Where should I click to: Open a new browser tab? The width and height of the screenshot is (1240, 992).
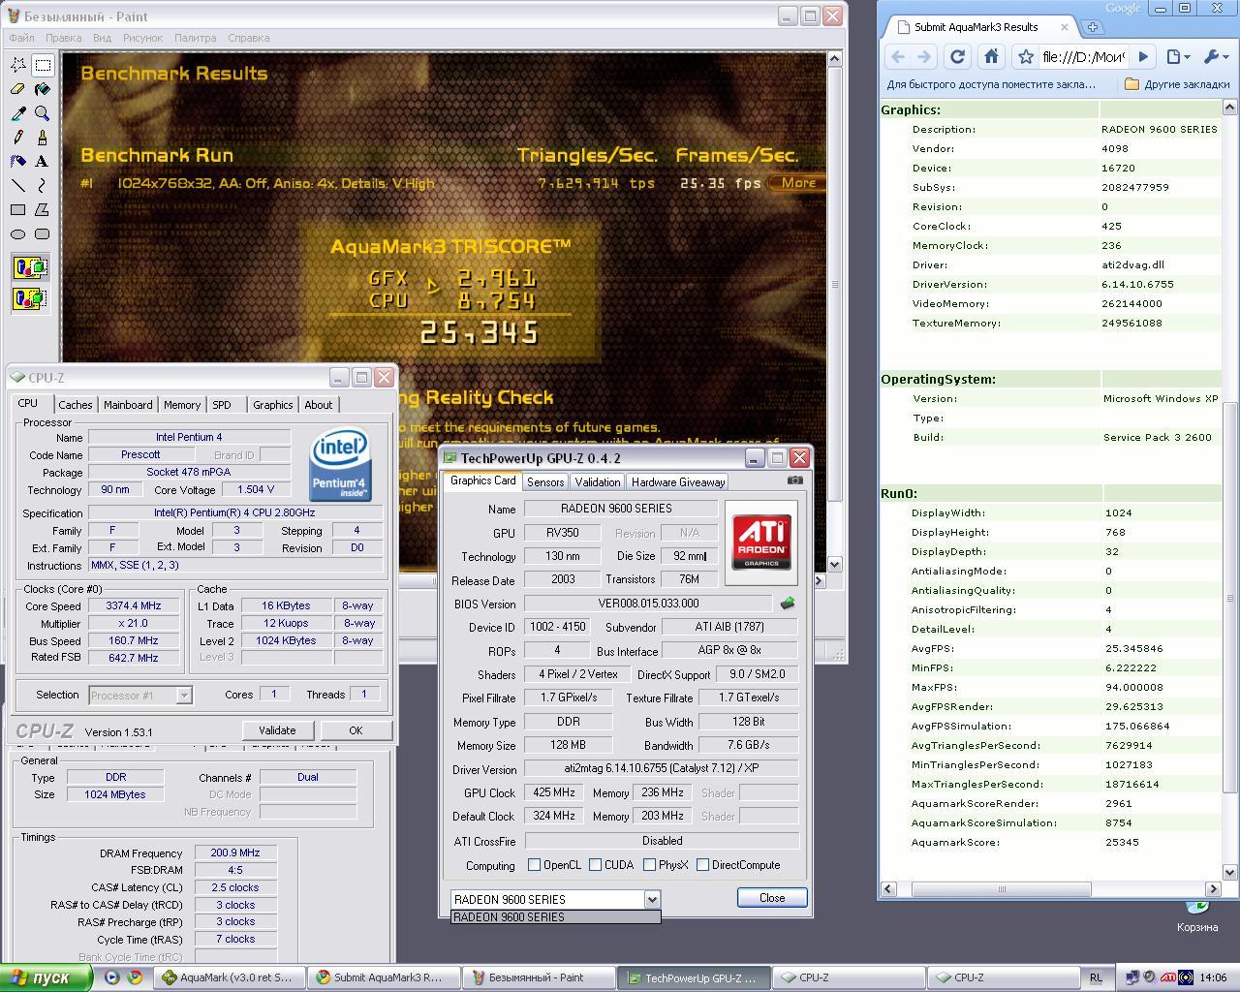(x=1093, y=27)
